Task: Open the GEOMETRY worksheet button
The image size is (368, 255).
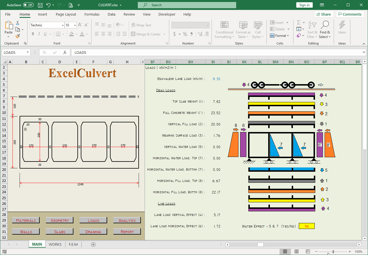Action: (x=60, y=220)
